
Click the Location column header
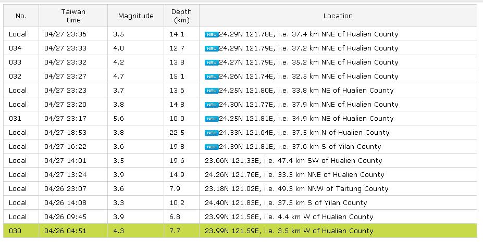click(x=338, y=16)
